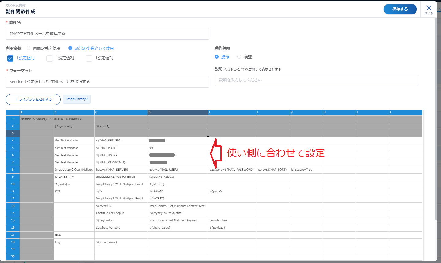Click the ${ctype} = cell

(121, 206)
